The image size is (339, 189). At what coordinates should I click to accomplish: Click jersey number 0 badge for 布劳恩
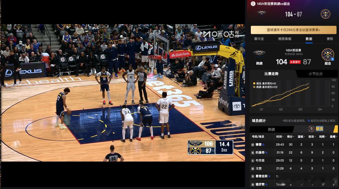click(253, 160)
